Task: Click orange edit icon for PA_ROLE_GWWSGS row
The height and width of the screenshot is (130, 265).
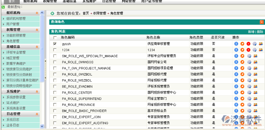Action: coord(242,62)
